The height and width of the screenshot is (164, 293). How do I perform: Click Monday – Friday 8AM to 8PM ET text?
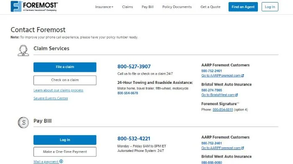pos(141,146)
